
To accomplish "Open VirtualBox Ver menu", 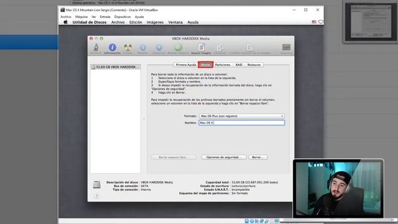I will pos(94,17).
